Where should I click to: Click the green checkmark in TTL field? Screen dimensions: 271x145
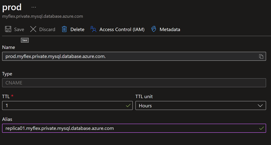click(128, 106)
